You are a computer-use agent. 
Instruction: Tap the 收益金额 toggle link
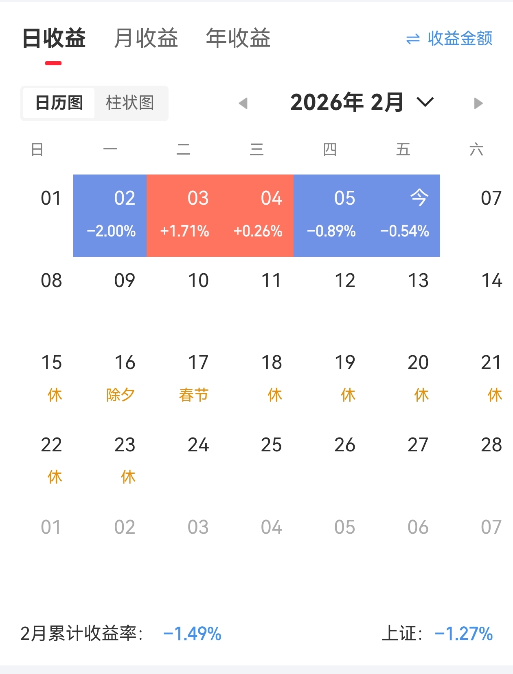point(460,39)
